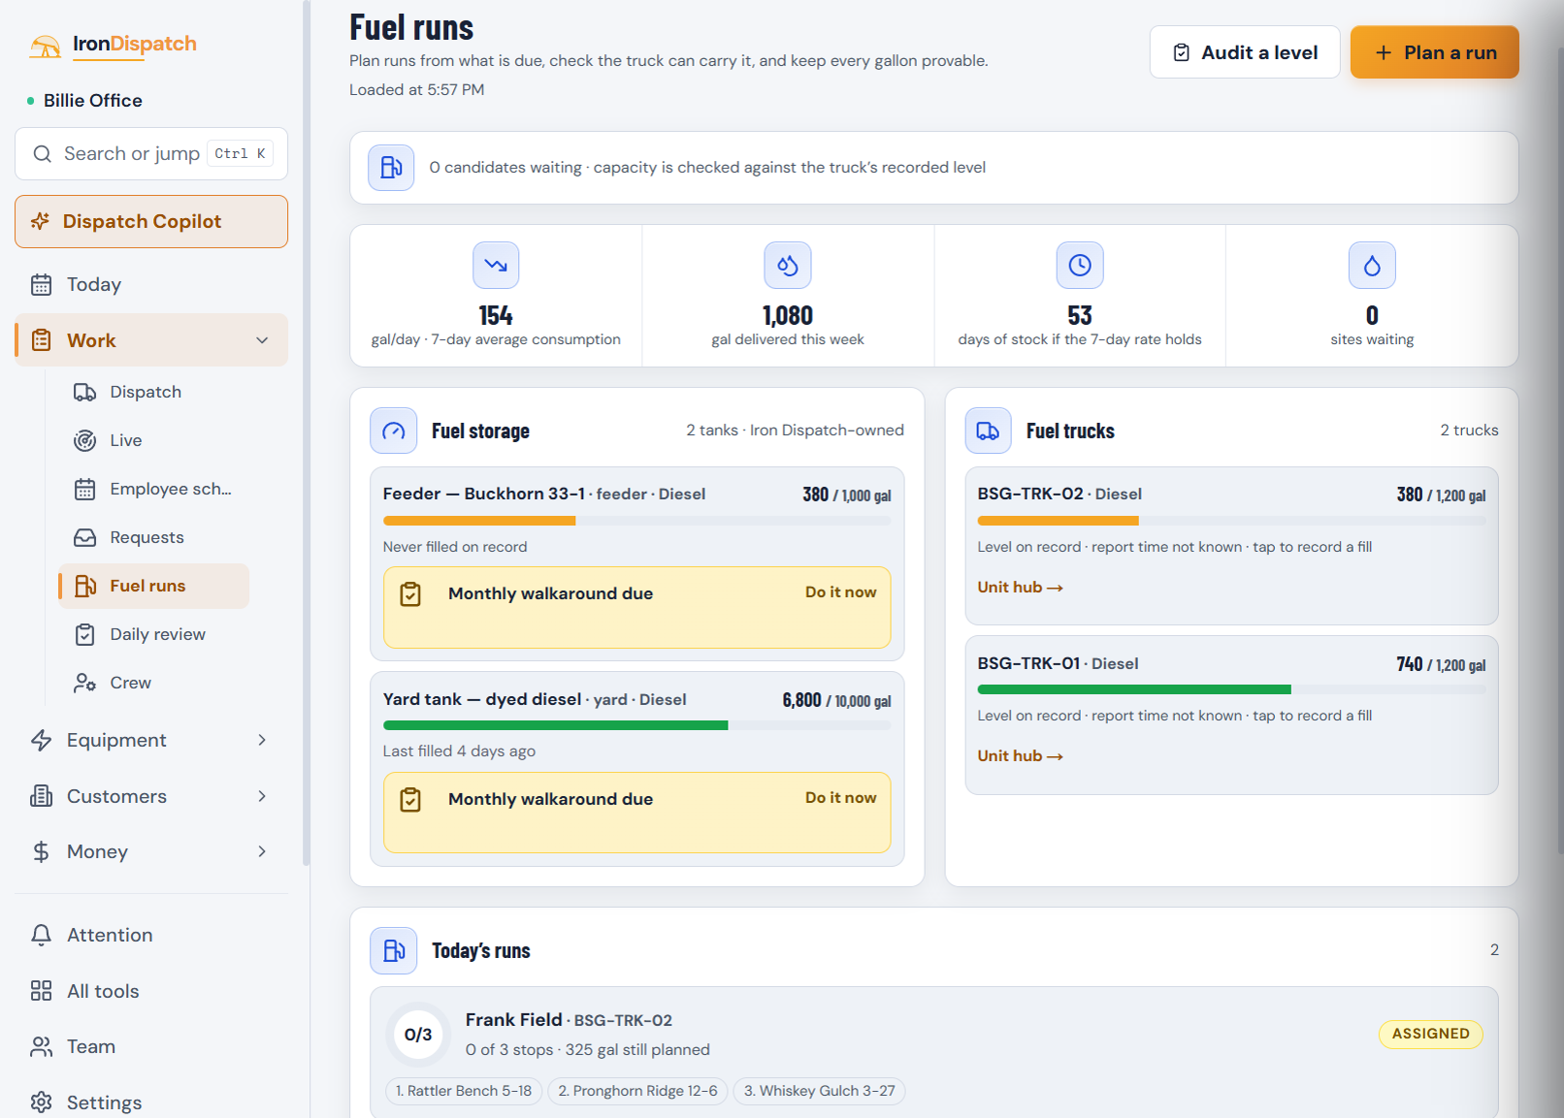This screenshot has height=1118, width=1564.
Task: Expand the Money menu chevron
Action: tap(262, 851)
